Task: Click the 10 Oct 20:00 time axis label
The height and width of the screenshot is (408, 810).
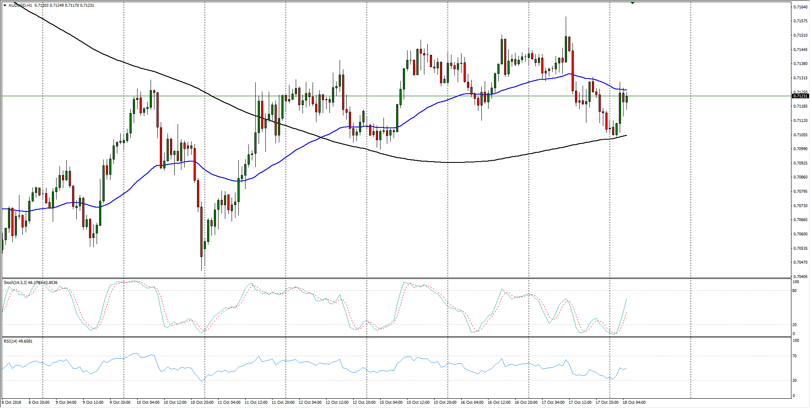Action: coord(202,403)
